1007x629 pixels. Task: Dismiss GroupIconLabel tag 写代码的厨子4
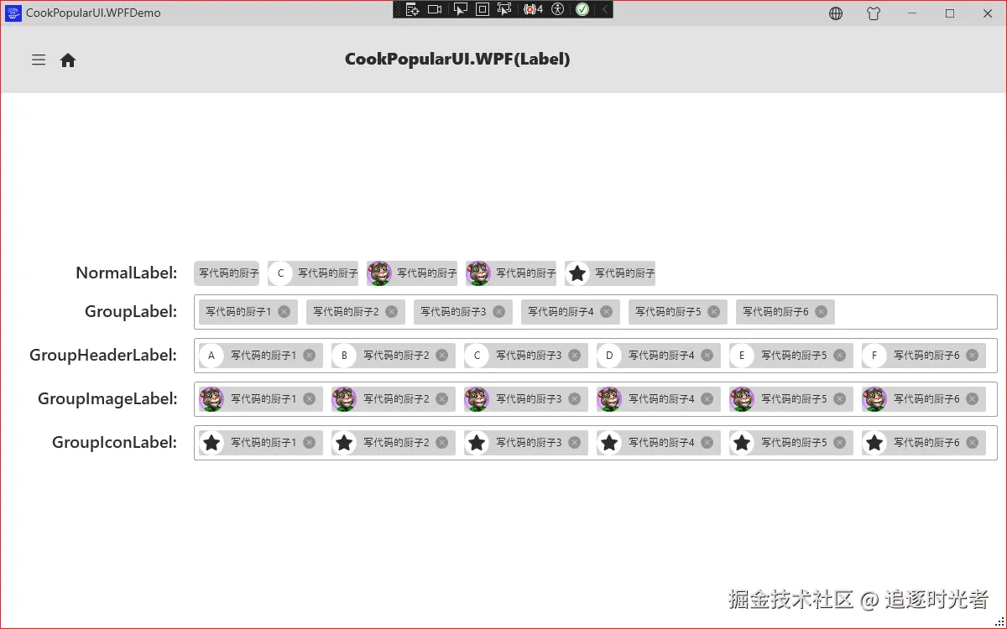pos(707,443)
